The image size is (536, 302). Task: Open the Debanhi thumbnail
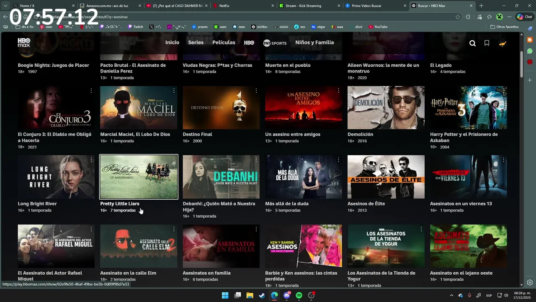(221, 177)
